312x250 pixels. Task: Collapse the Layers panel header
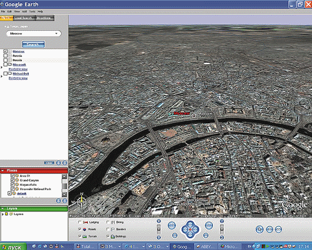(2, 208)
